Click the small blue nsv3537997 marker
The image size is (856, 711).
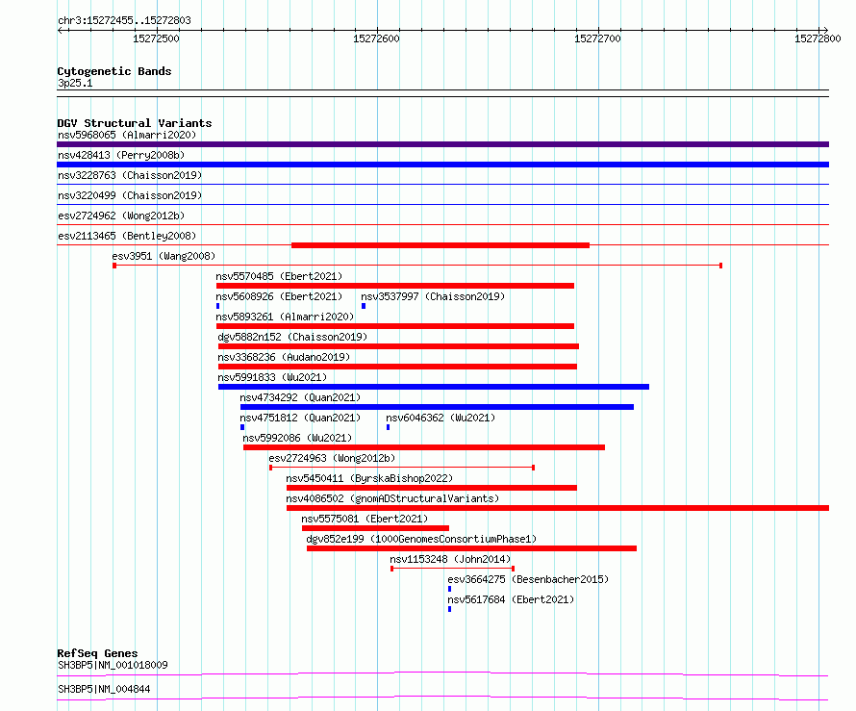(x=364, y=306)
